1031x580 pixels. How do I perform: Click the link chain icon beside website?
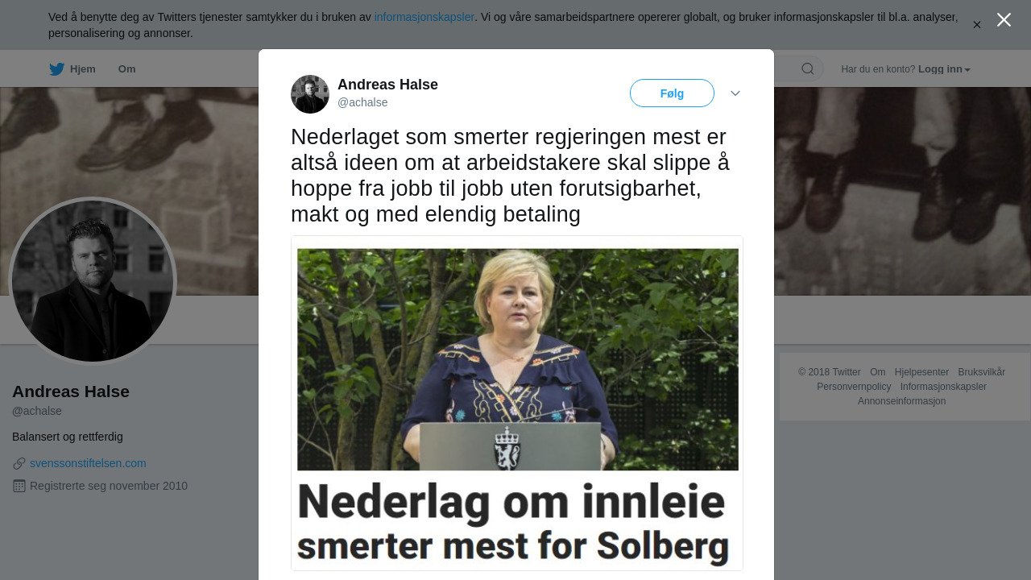[19, 463]
